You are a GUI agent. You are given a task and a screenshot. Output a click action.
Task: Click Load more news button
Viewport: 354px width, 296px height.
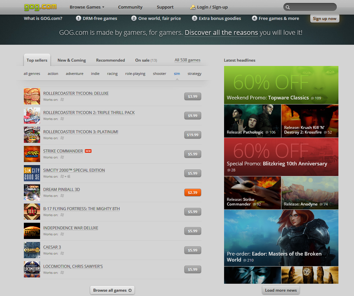[281, 290]
